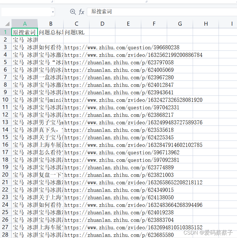Click URL ending p/624138050
Viewport: 237px width, 238px height.
click(x=119, y=197)
